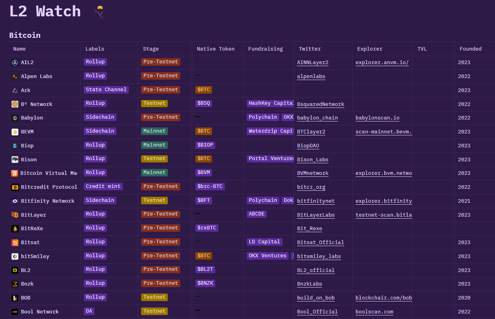This screenshot has height=319, width=495.
Task: Open the BnzkLabs Twitter link
Action: pyautogui.click(x=309, y=284)
